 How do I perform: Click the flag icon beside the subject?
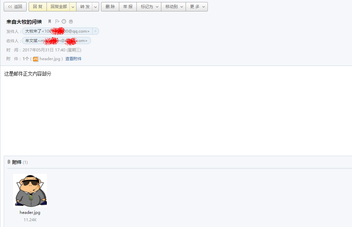(57, 22)
